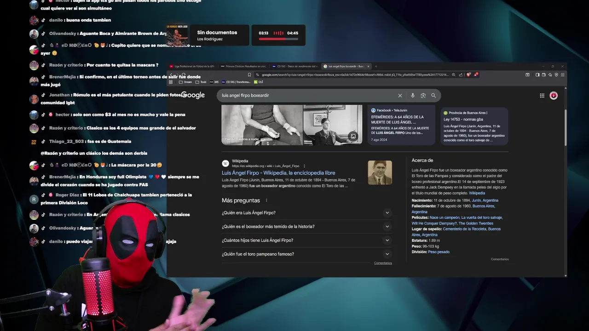
Task: Click the Google logo
Action: 193,95
